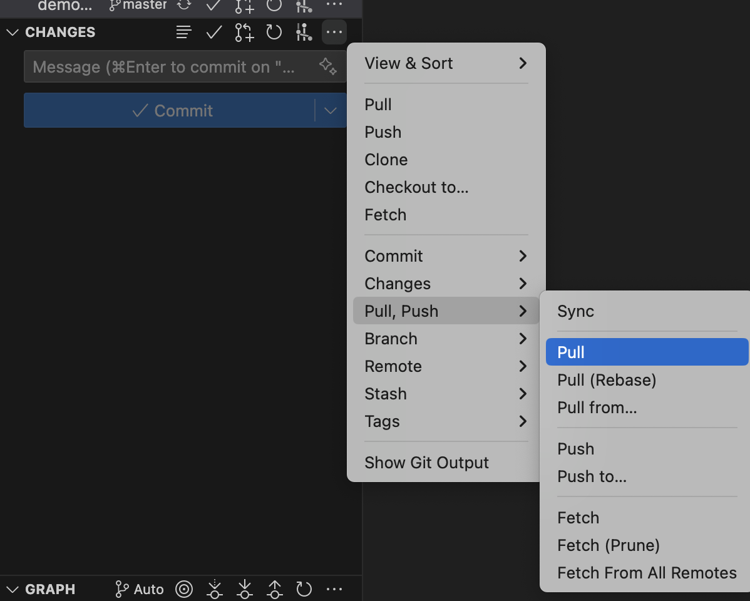Show the commit graph icon in Changes toolbar
The height and width of the screenshot is (601, 750).
(x=304, y=32)
